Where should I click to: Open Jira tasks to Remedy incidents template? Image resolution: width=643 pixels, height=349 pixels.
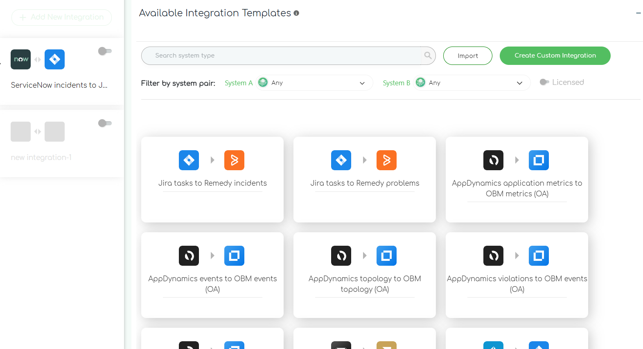[x=212, y=180]
